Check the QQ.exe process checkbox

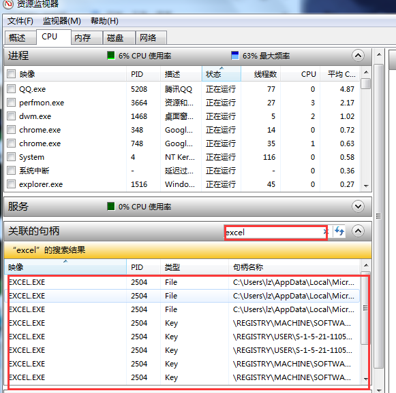pyautogui.click(x=11, y=88)
